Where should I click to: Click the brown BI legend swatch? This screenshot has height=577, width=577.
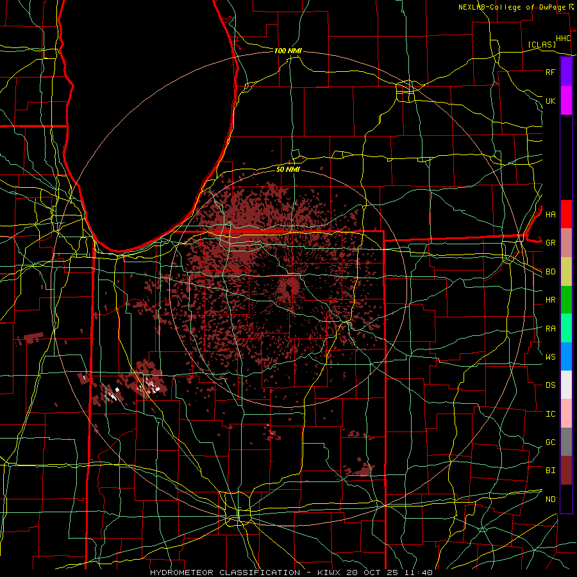[x=566, y=471]
